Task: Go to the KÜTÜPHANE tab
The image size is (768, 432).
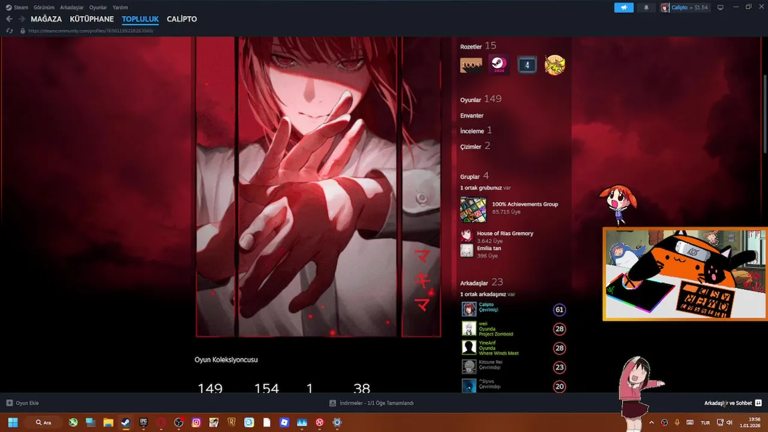Action: (92, 19)
